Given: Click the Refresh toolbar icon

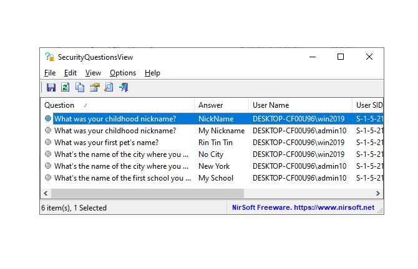Looking at the screenshot, I should click(66, 88).
